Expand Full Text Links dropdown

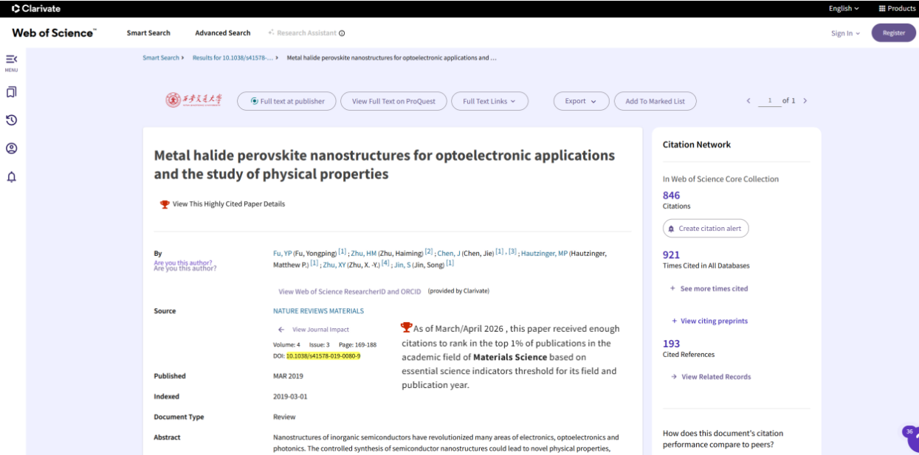pyautogui.click(x=489, y=101)
